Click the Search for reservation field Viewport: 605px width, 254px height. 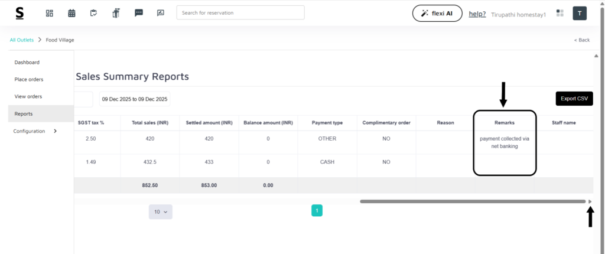coord(240,12)
